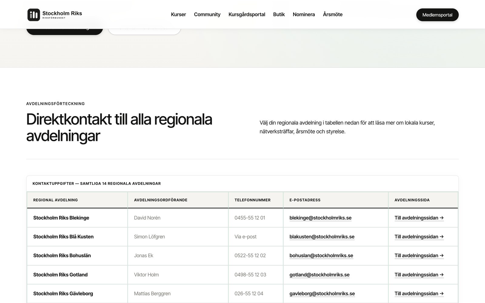
Task: Open Till avdelningssidan for Blå Kusten row
Action: tap(419, 237)
